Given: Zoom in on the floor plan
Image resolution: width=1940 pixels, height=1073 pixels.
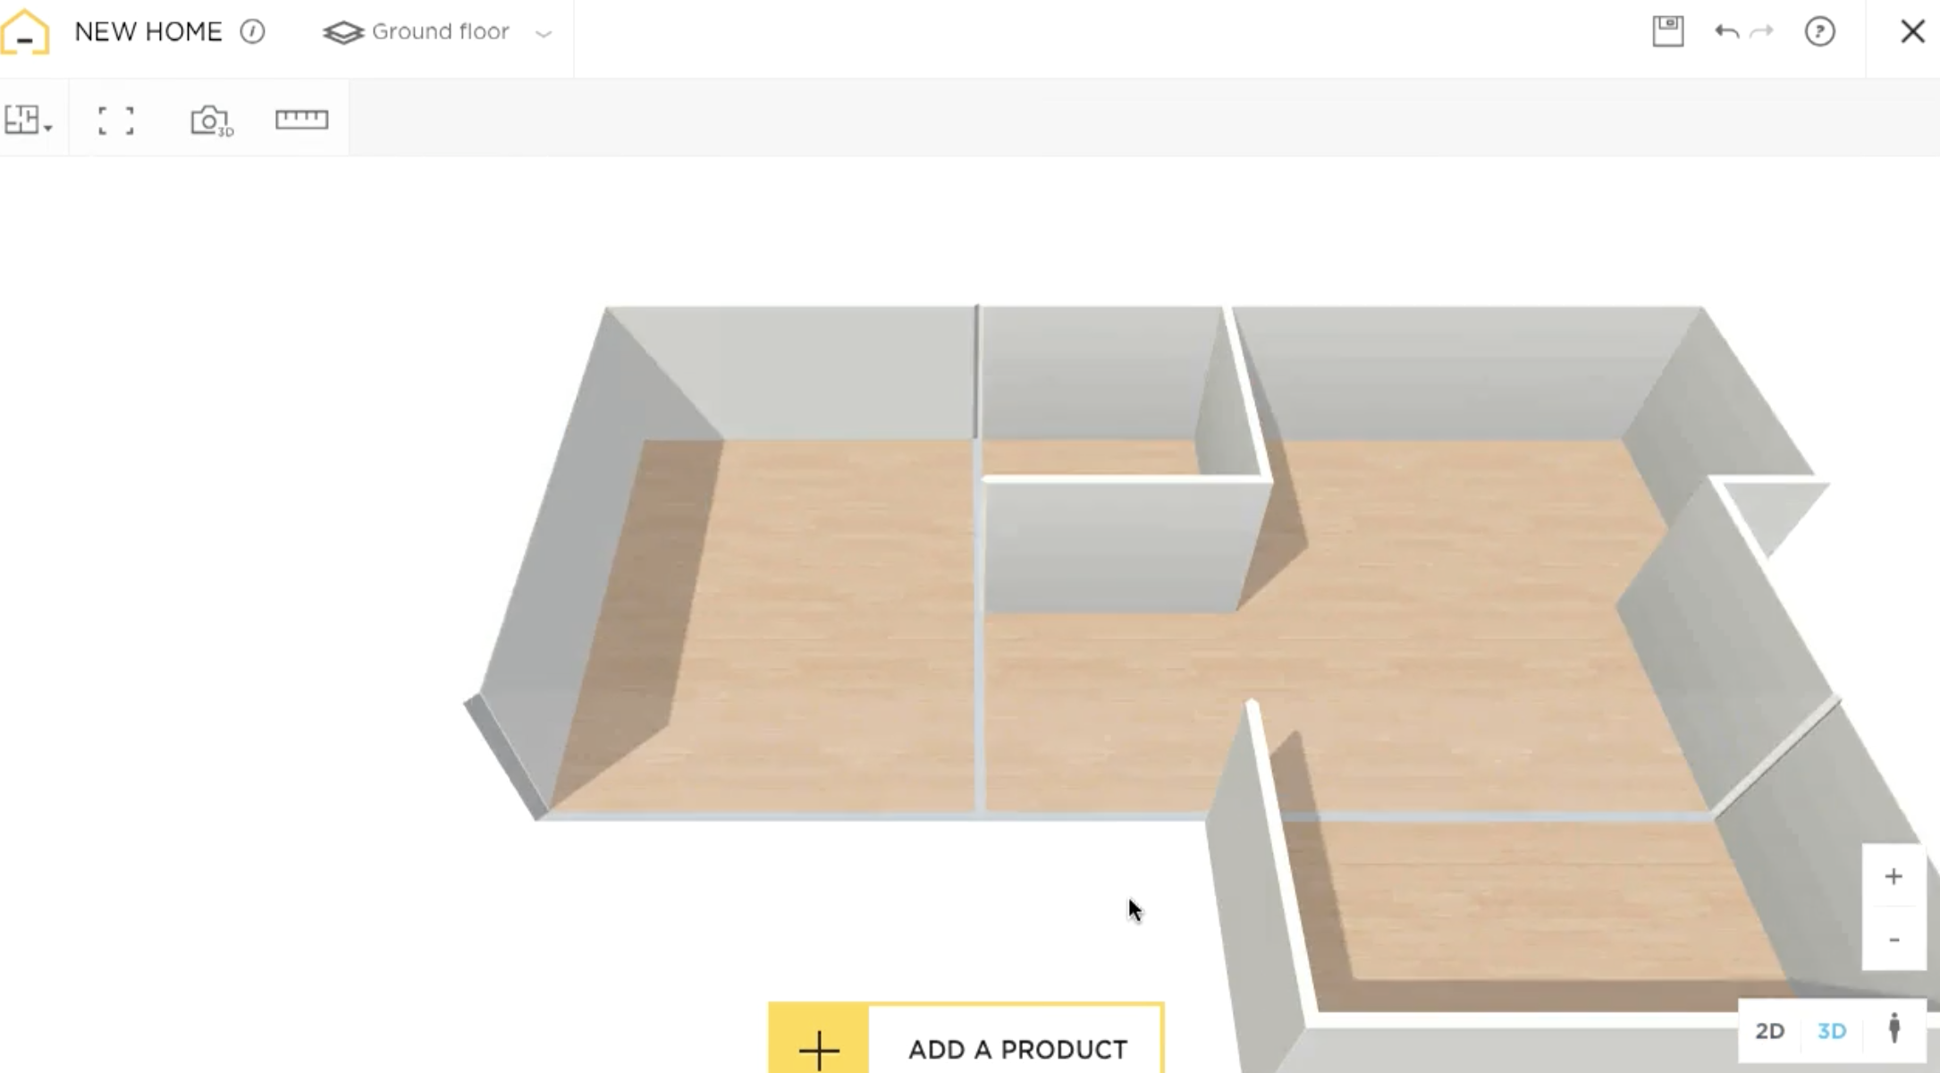Looking at the screenshot, I should tap(1893, 875).
